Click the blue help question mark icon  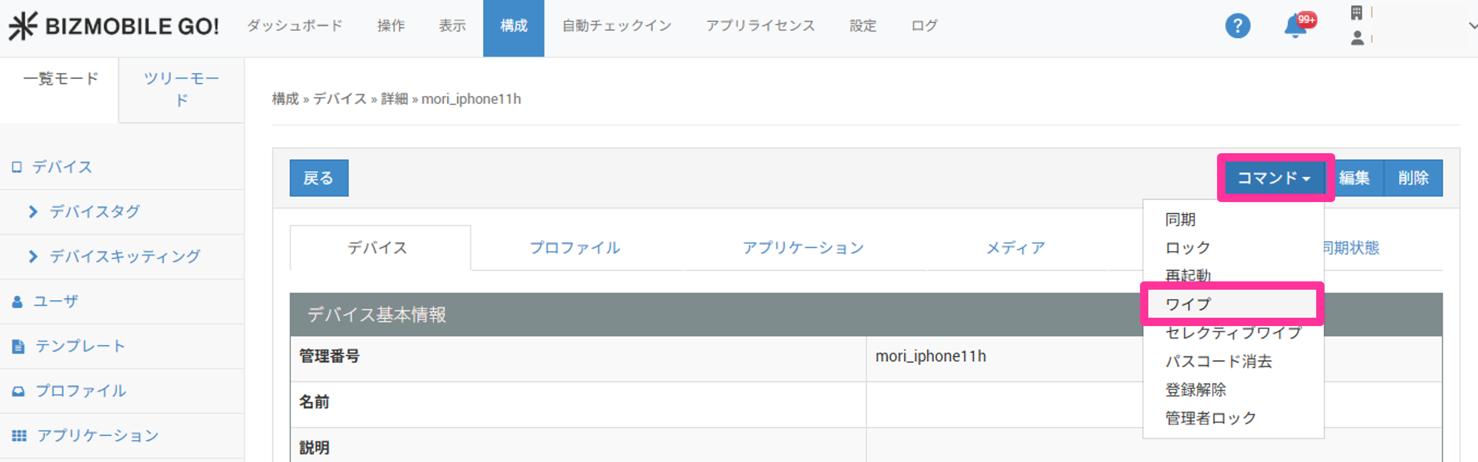pyautogui.click(x=1237, y=26)
